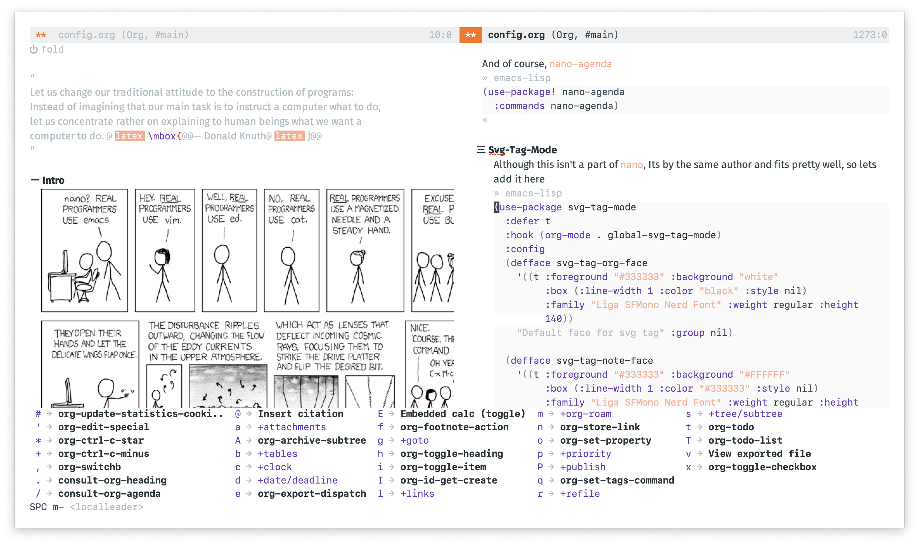The width and height of the screenshot is (919, 545).
Task: Click the dash bullet before Intro heading
Action: pyautogui.click(x=35, y=180)
